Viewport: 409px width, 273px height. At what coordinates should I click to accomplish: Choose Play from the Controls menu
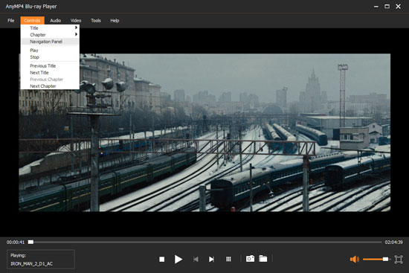pos(50,51)
